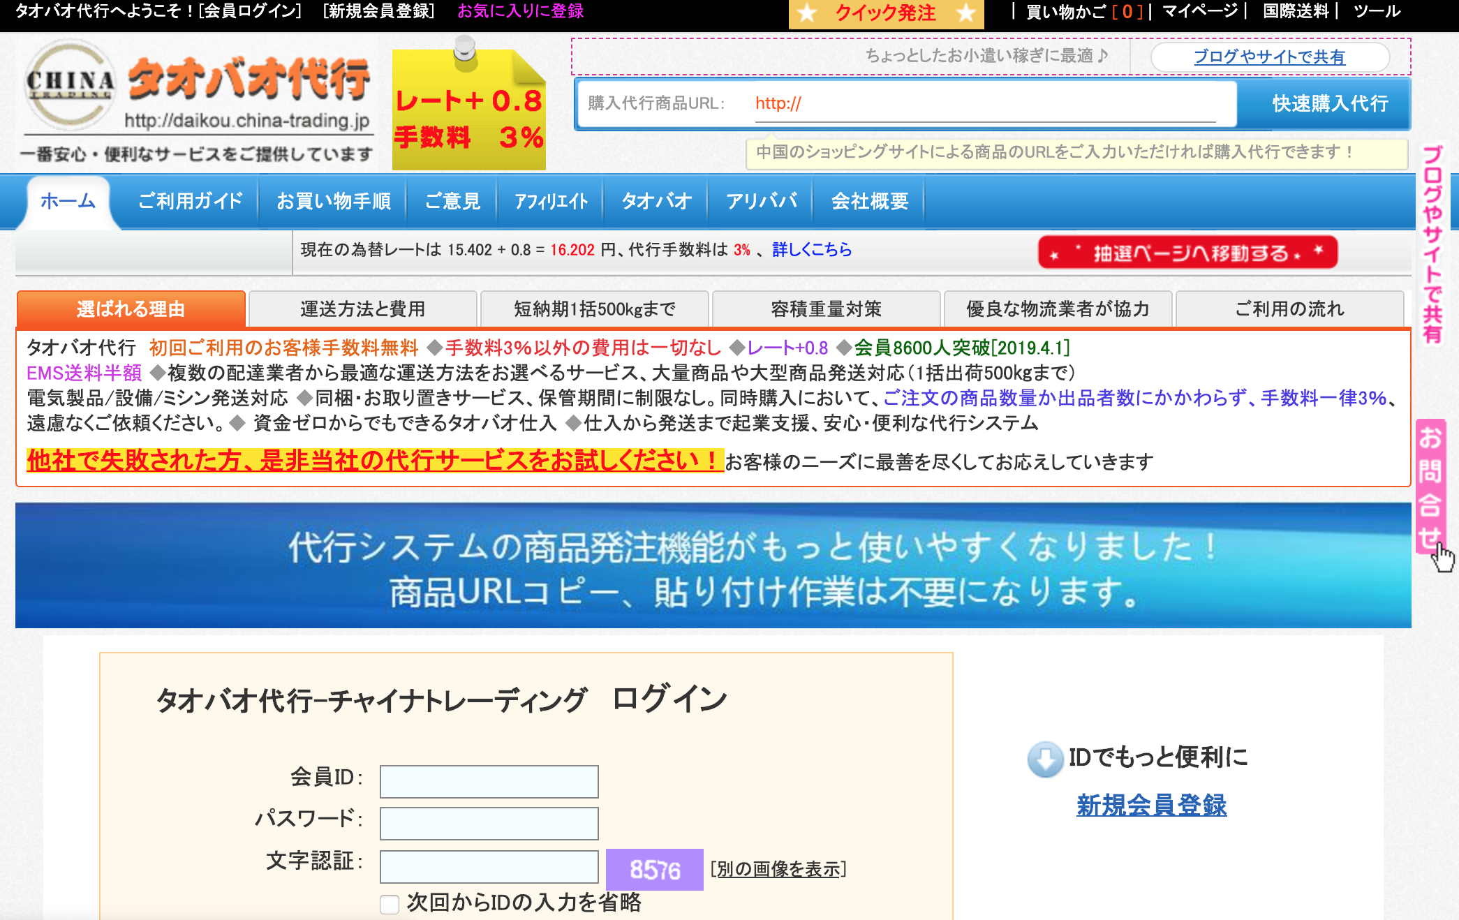The width and height of the screenshot is (1459, 920).
Task: Click the 他社で失敗された方 highlighted link
Action: (x=374, y=460)
